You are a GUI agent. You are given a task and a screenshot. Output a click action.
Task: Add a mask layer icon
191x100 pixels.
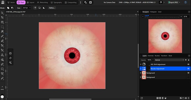pyautogui.click(x=160, y=98)
